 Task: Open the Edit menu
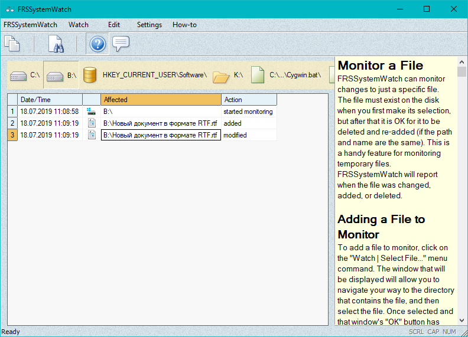(114, 25)
